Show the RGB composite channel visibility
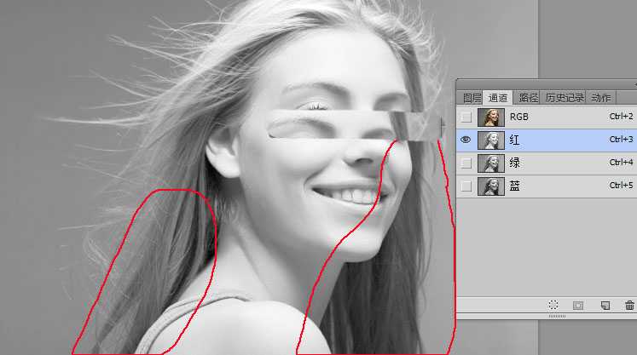 465,117
